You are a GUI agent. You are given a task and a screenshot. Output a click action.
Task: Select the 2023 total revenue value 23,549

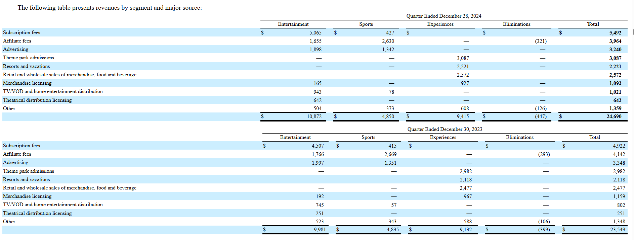(618, 230)
